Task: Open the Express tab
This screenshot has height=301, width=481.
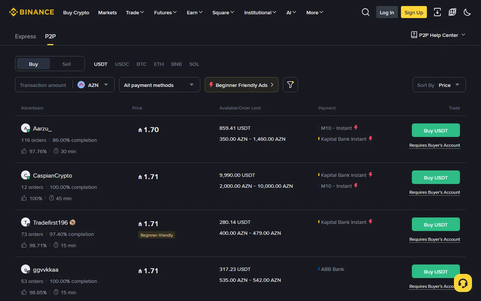Action: pos(26,36)
